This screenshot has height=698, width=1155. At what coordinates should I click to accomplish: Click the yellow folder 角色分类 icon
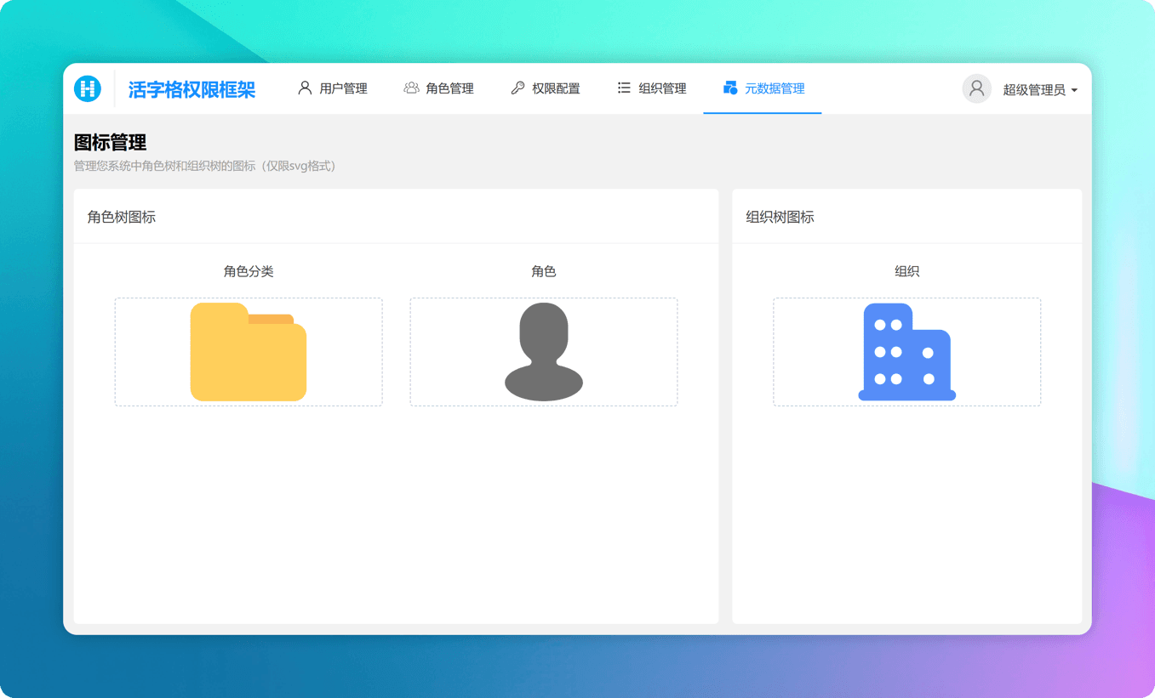pyautogui.click(x=249, y=352)
